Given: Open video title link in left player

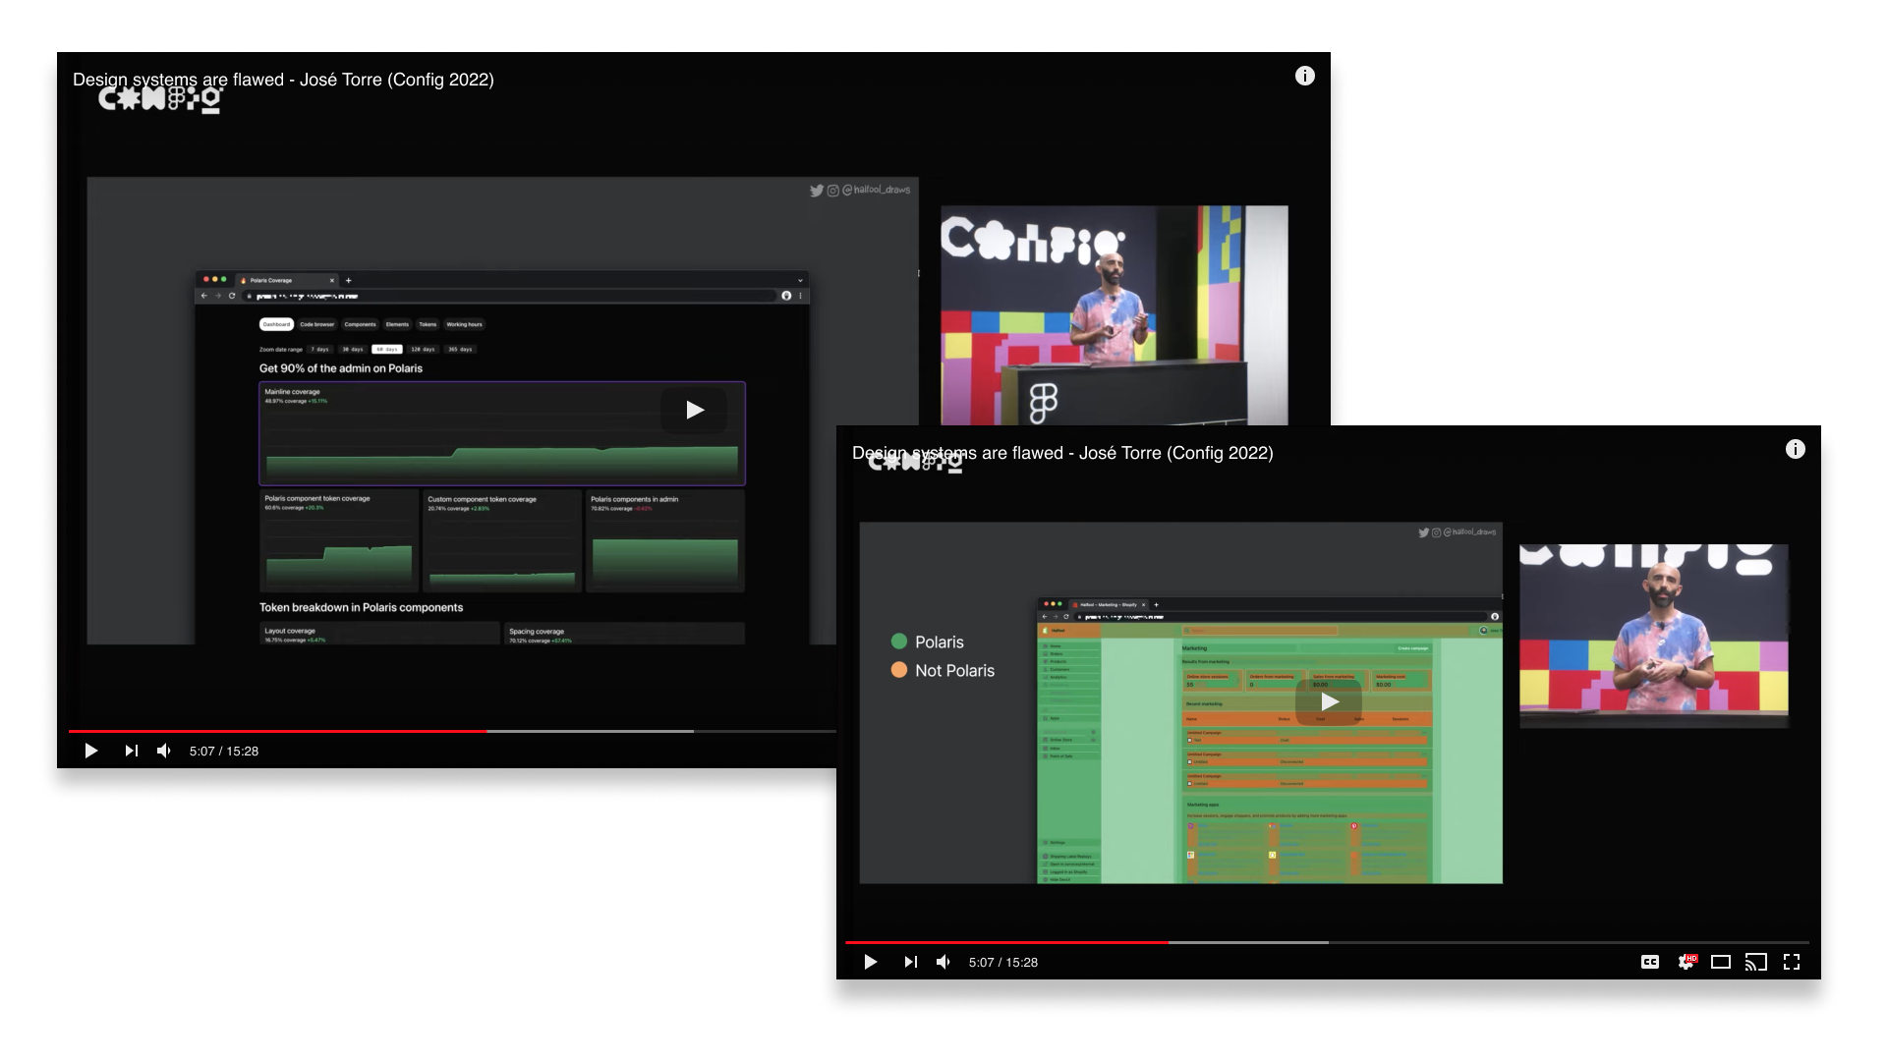Looking at the screenshot, I should pos(283,80).
